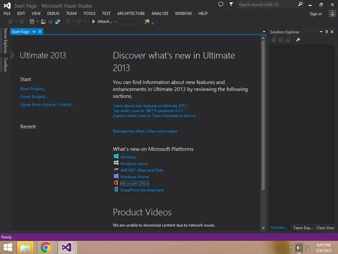This screenshot has width=338, height=254.
Task: Open the Attach debug target dropdown arrow
Action: [x=115, y=21]
